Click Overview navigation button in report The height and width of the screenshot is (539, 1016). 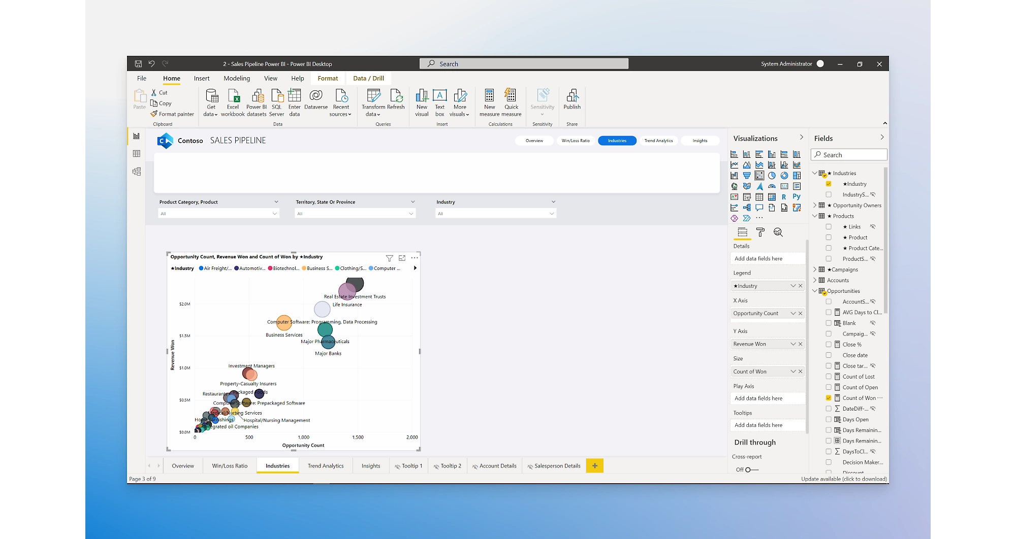(x=534, y=141)
